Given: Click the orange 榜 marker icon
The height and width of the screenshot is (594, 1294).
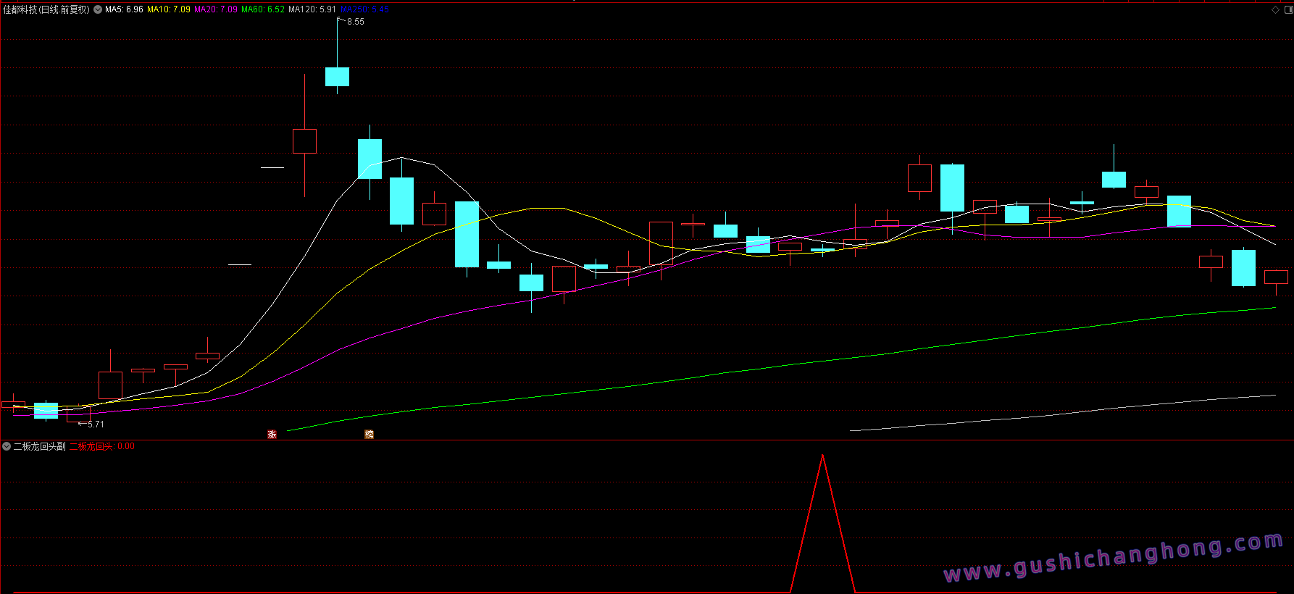Looking at the screenshot, I should (x=369, y=435).
